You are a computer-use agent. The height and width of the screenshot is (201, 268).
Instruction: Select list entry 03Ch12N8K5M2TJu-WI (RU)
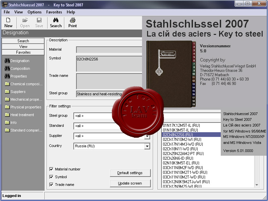pos(186,182)
